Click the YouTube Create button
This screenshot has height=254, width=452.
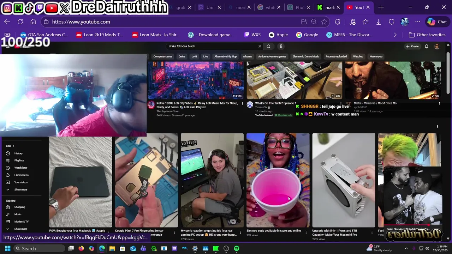click(x=412, y=46)
